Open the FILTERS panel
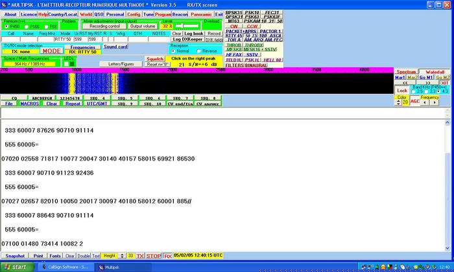This screenshot has width=454, height=272. pos(234,65)
